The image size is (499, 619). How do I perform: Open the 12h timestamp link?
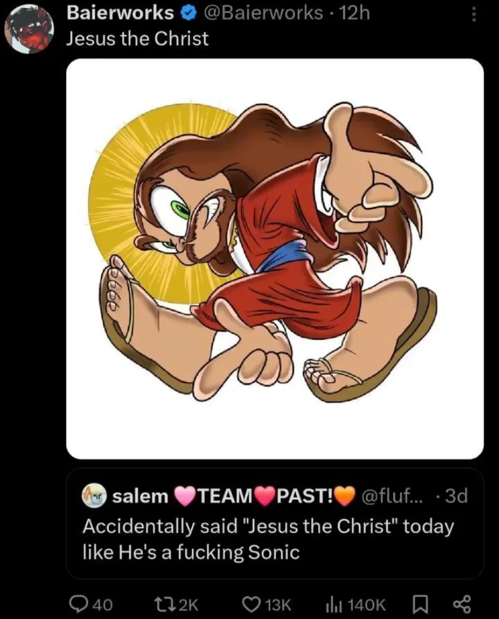(354, 13)
